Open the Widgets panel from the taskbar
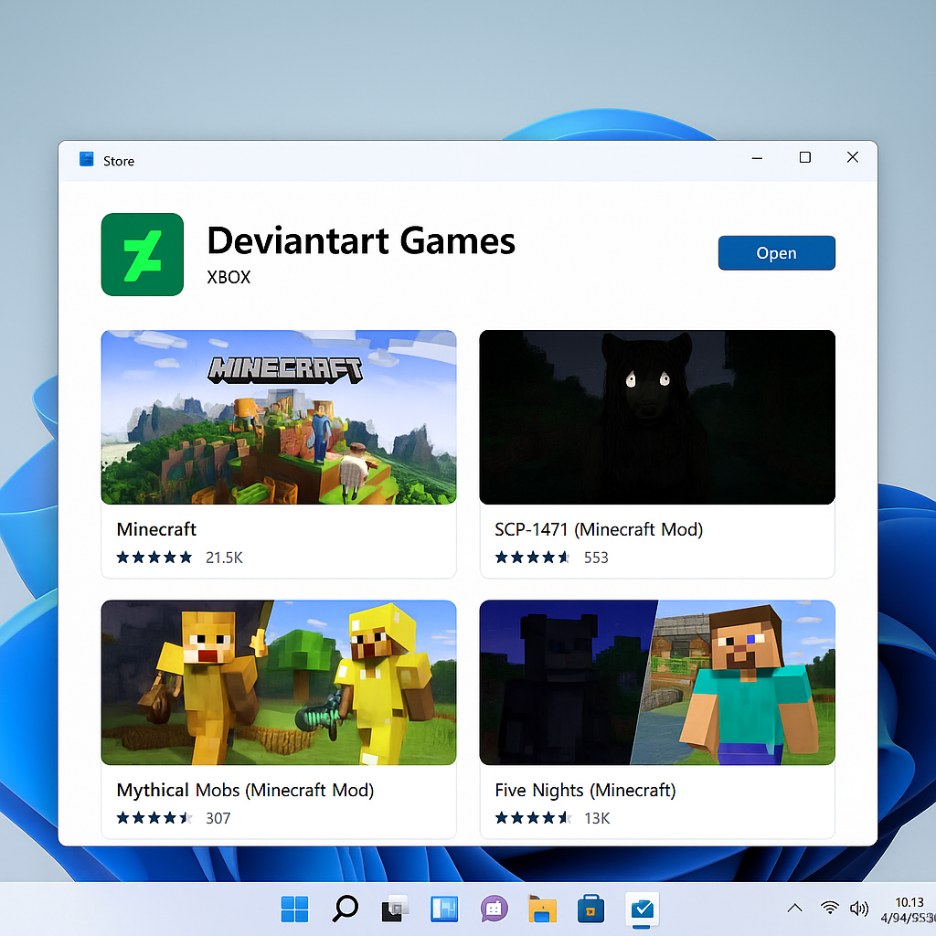The width and height of the screenshot is (936, 936). pos(444,909)
